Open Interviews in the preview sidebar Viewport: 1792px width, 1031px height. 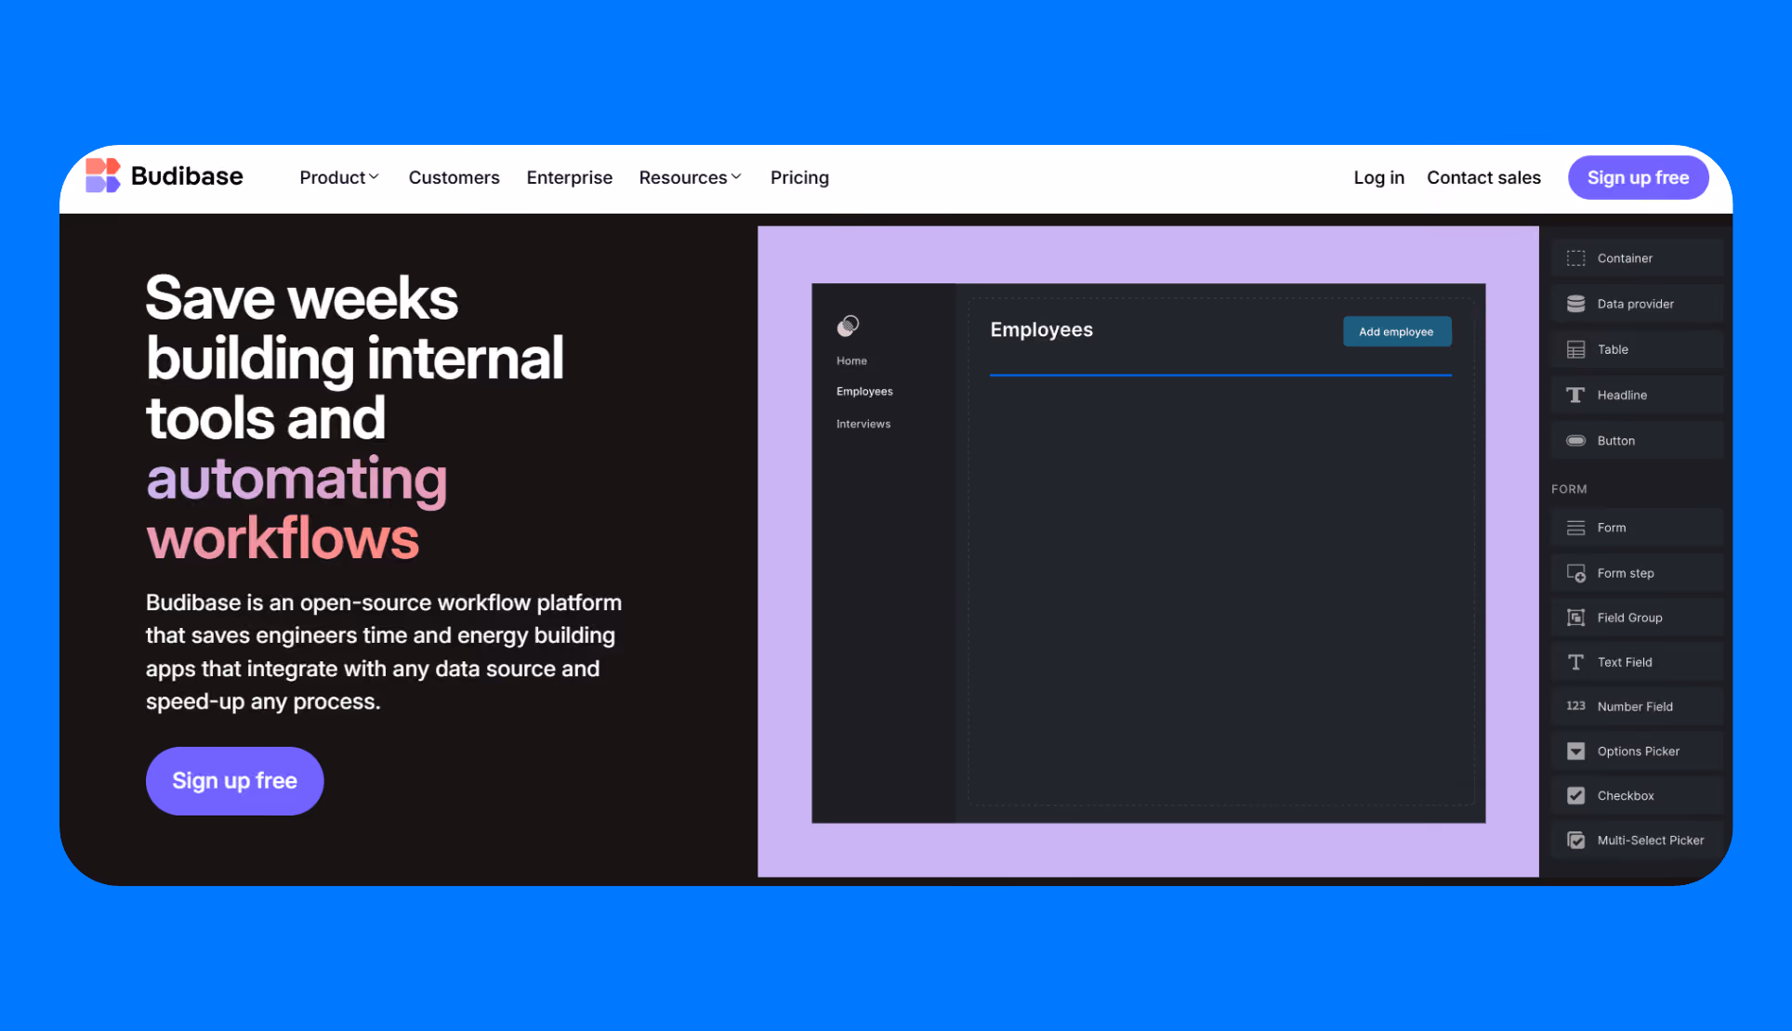863,424
